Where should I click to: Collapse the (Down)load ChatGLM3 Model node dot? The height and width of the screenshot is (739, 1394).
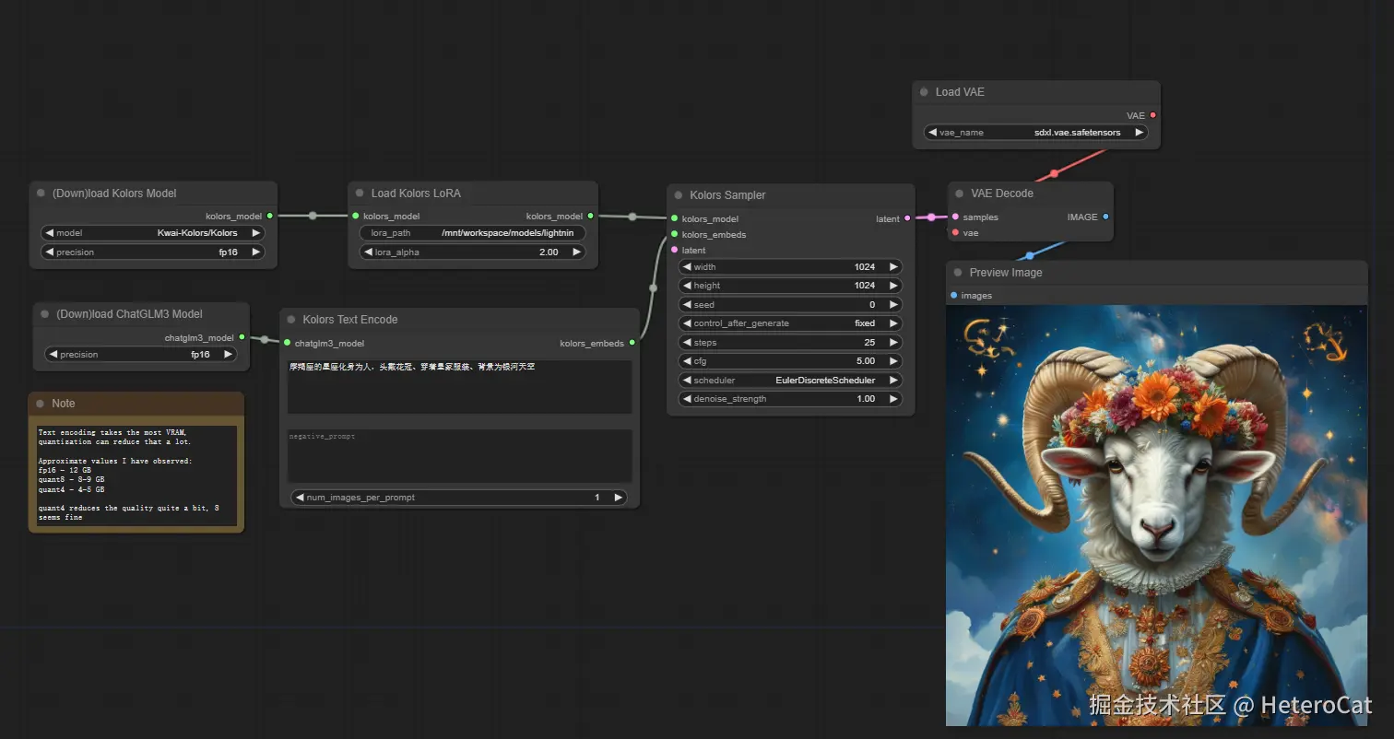pos(44,314)
